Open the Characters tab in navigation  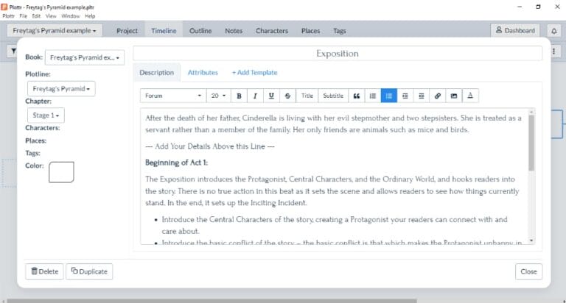coord(271,31)
